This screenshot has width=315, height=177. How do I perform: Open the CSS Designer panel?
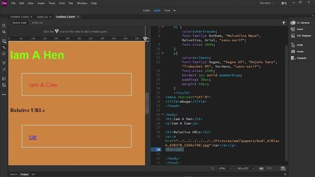click(301, 35)
